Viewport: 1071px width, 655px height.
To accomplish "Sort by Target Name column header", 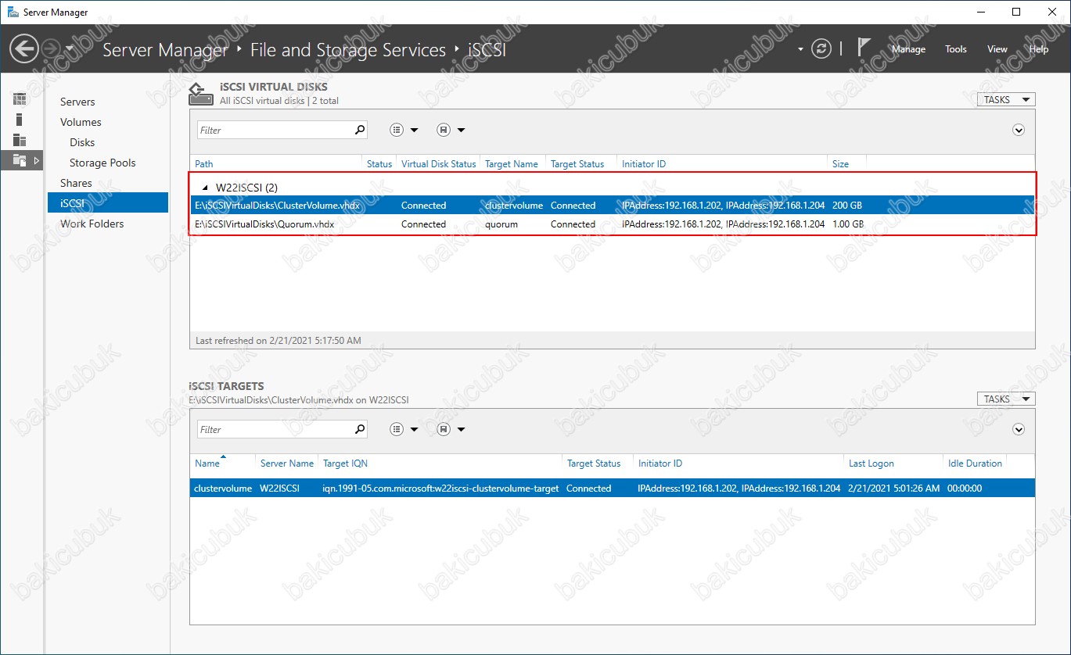I will 512,164.
